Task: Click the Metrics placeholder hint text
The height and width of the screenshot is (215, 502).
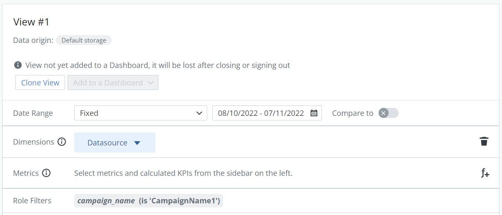Action: (183, 173)
